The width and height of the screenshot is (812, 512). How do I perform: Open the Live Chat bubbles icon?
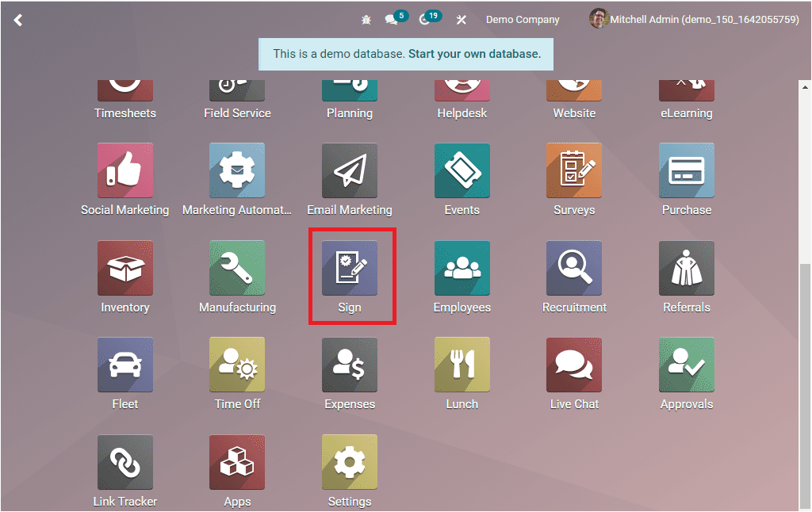click(574, 365)
